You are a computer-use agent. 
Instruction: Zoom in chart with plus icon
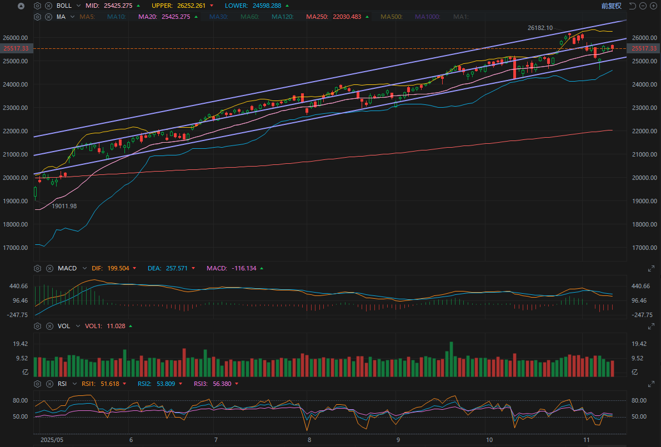point(653,6)
